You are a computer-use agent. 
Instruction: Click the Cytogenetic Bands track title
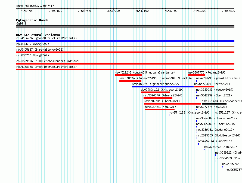(x=32, y=20)
